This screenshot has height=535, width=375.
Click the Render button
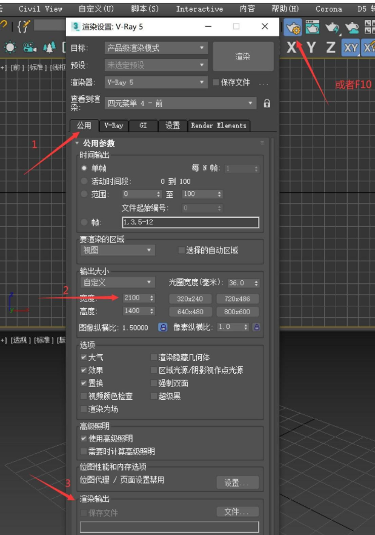click(x=243, y=56)
